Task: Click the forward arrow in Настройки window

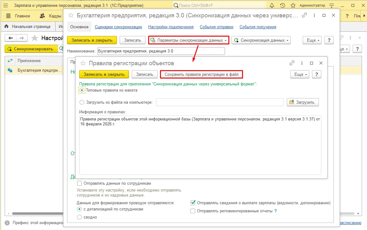Action: coord(22,38)
